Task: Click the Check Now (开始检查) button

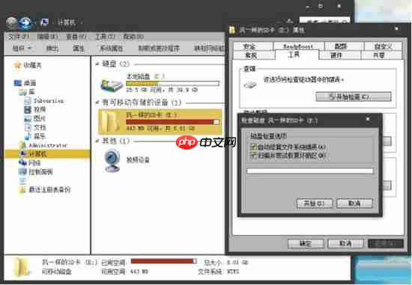Action: tap(354, 96)
